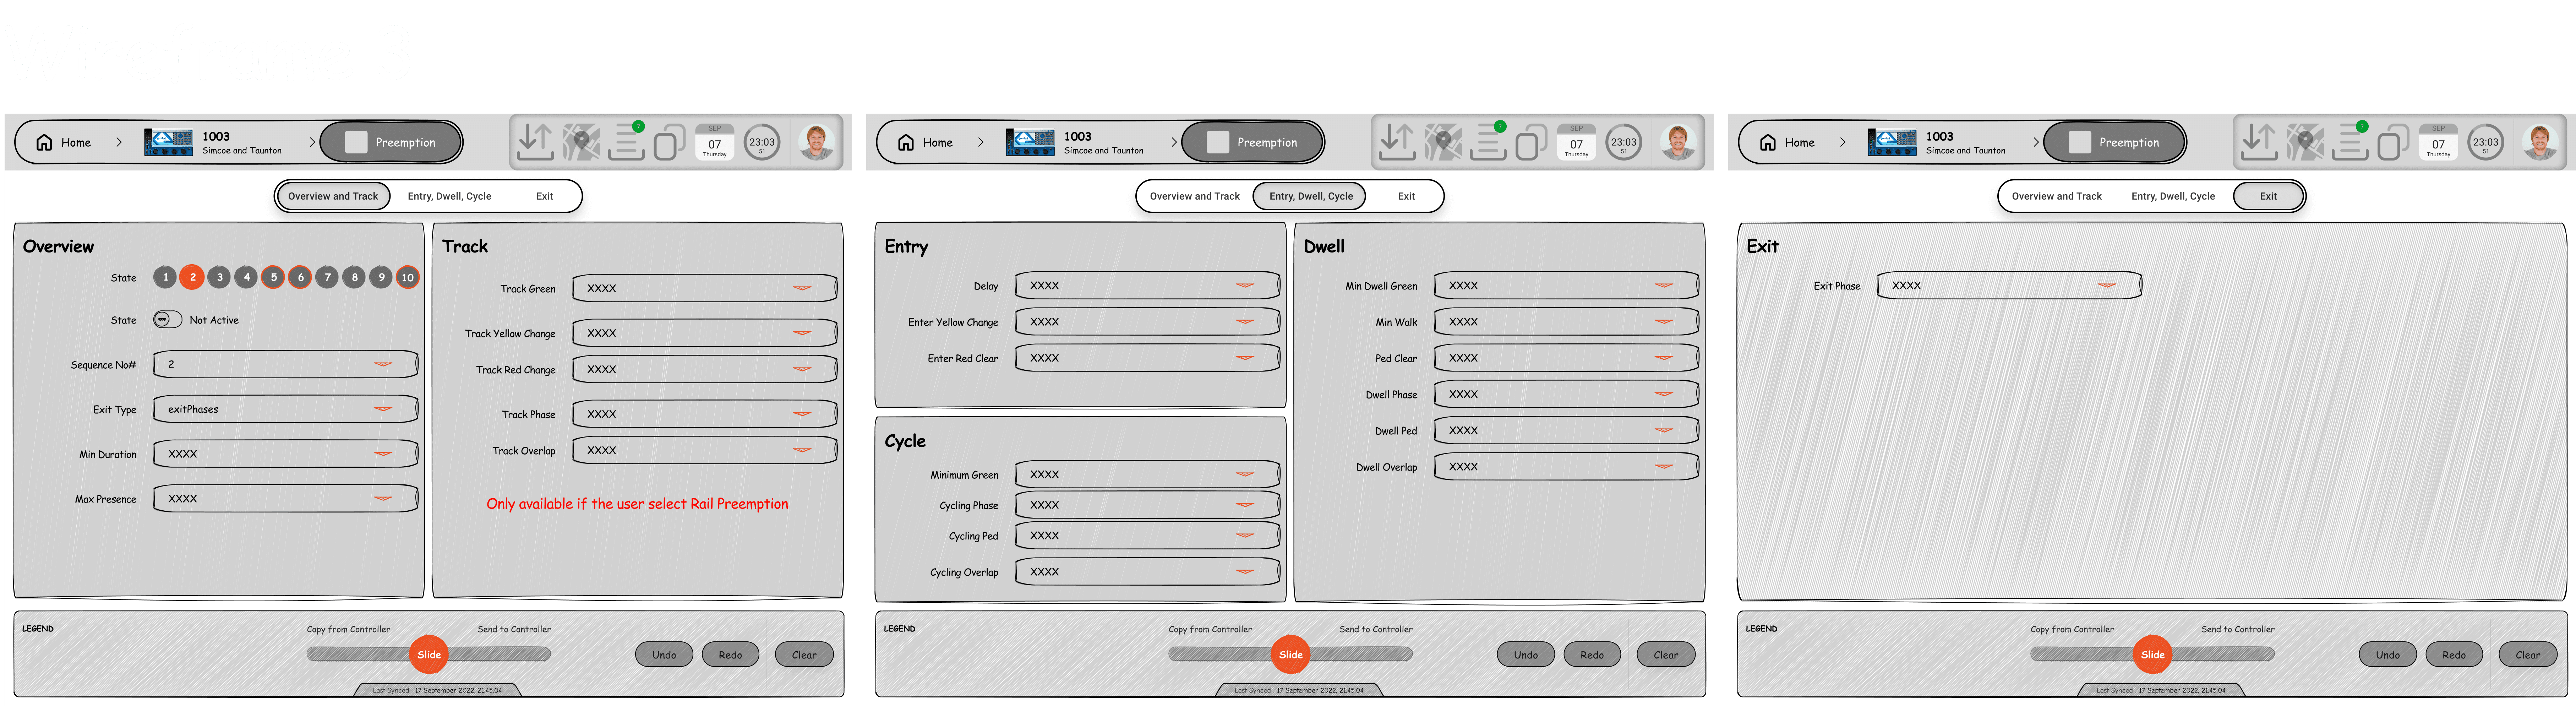The height and width of the screenshot is (706, 2576).
Task: Click the orange Slide knob on the Entry screen
Action: (x=1291, y=654)
